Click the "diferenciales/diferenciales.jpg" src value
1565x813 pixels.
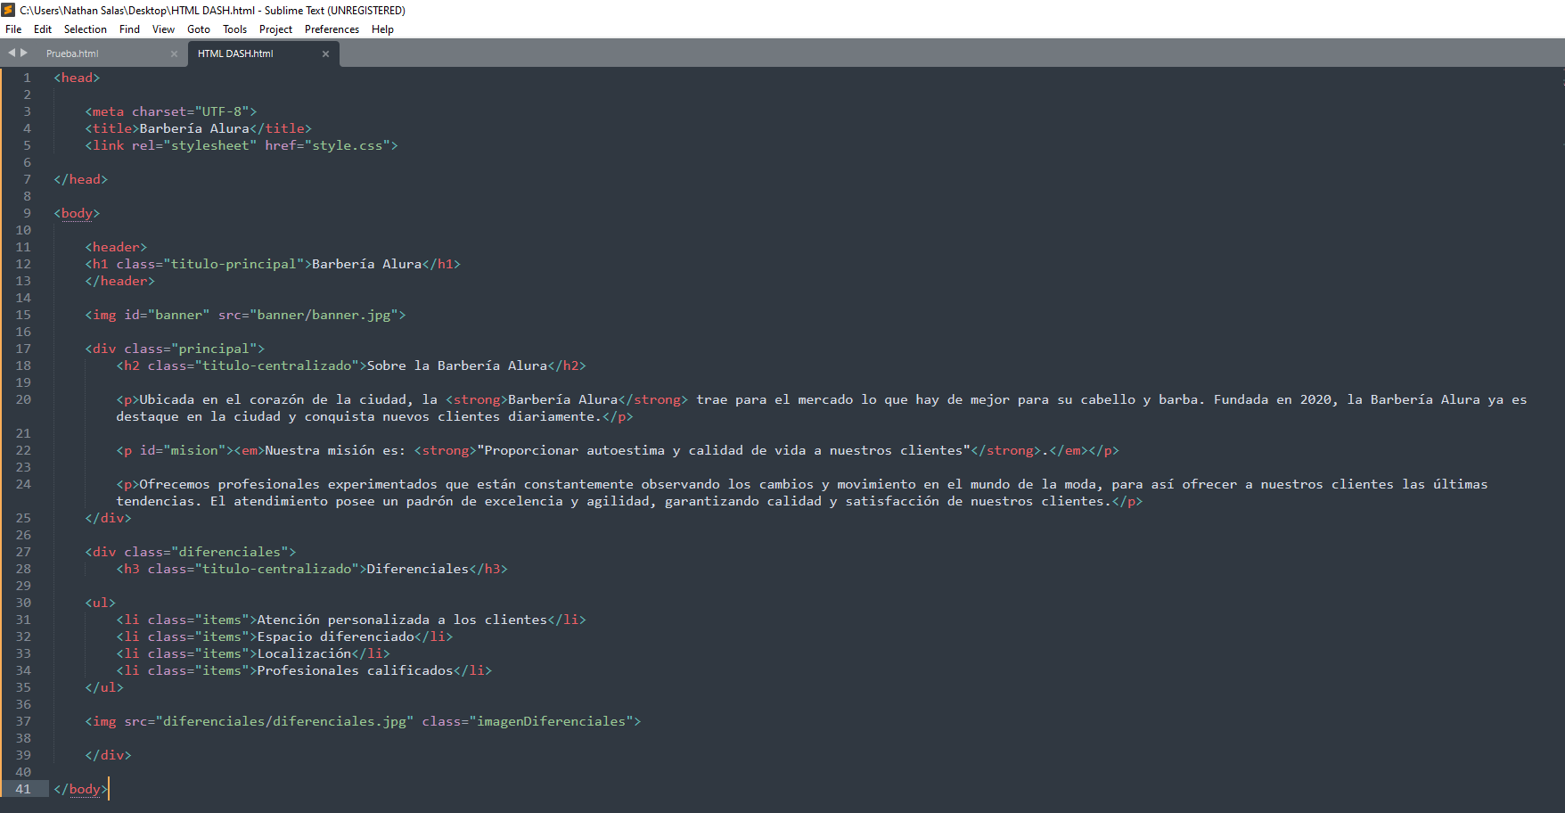284,721
